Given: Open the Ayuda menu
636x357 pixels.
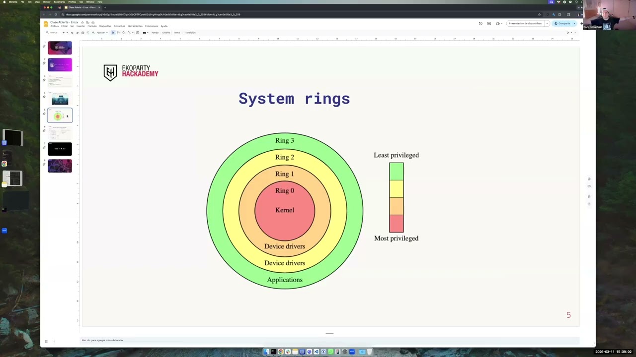Looking at the screenshot, I should click(164, 26).
